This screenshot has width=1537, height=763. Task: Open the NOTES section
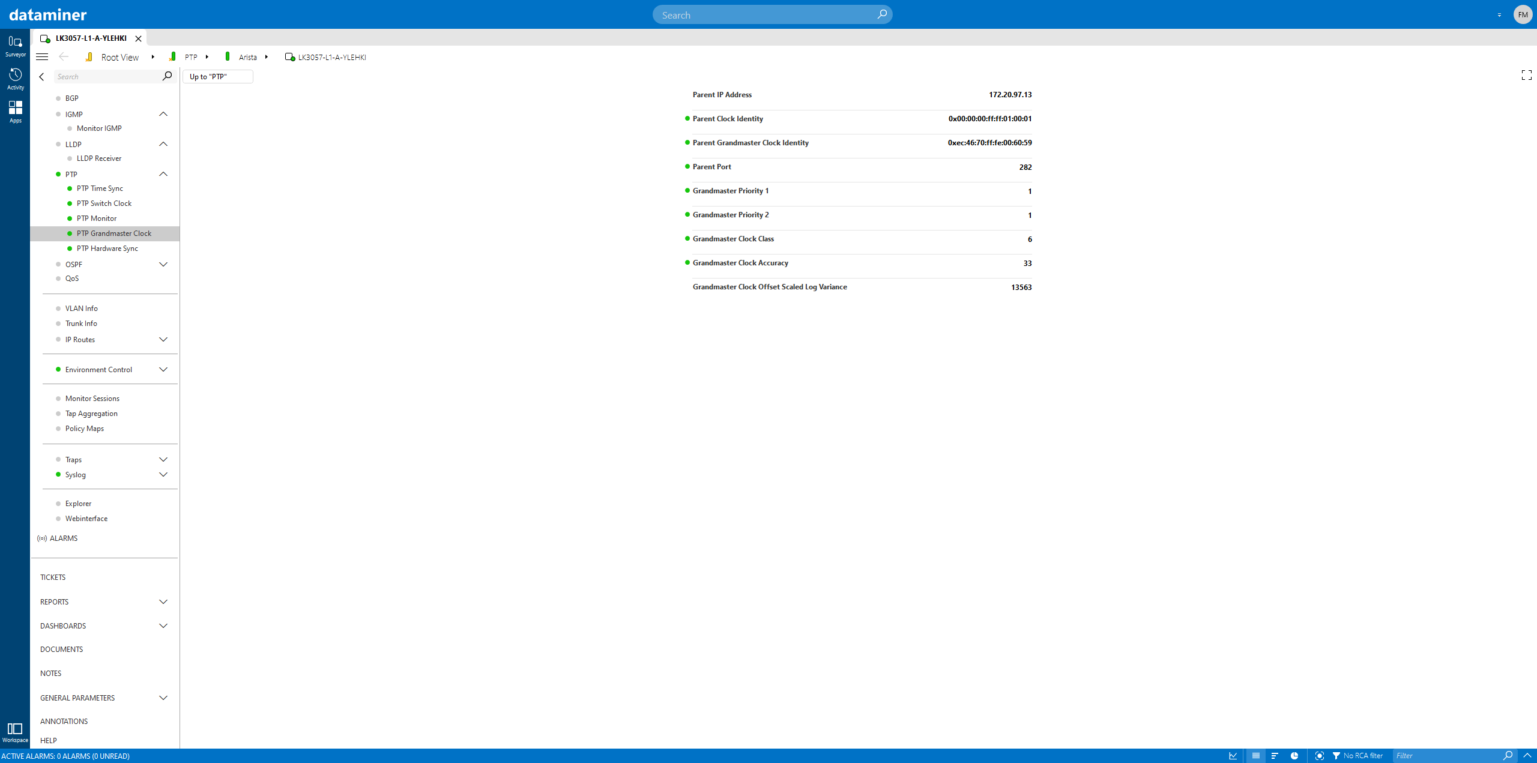point(51,674)
